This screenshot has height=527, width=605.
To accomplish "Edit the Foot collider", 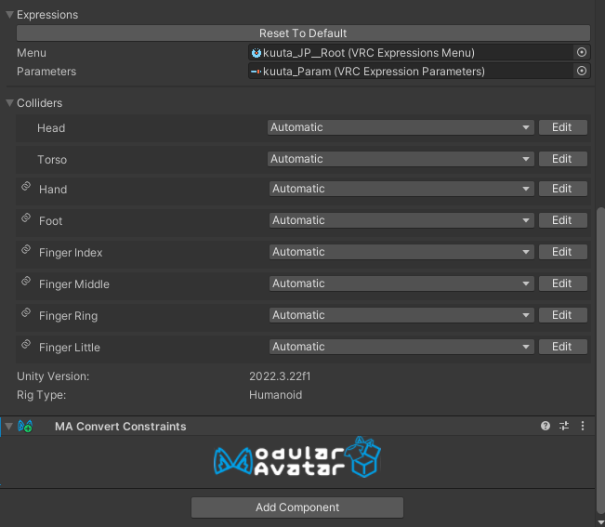I will coord(563,220).
